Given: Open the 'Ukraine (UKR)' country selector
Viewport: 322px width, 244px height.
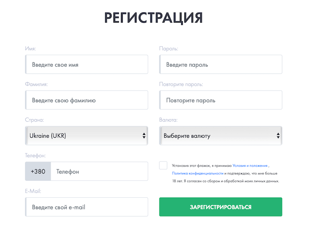Looking at the screenshot, I should pyautogui.click(x=87, y=136).
